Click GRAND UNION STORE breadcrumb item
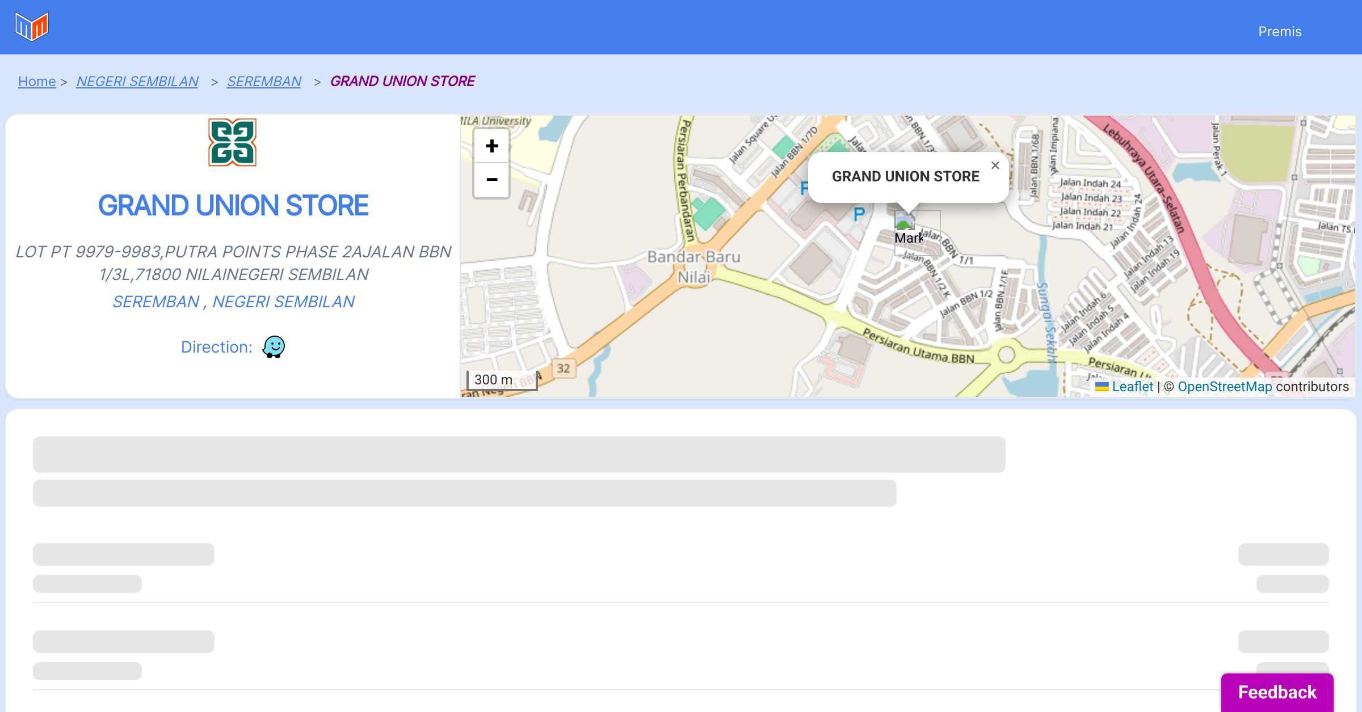The height and width of the screenshot is (712, 1362). (x=402, y=82)
